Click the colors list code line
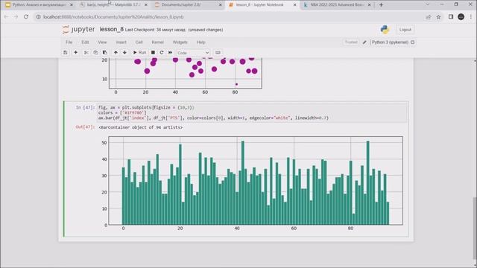This screenshot has width=477, height=268. click(122, 112)
